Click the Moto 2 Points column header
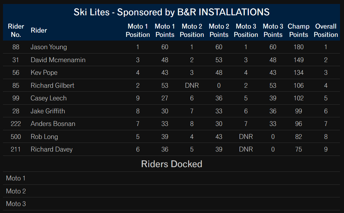 point(219,30)
